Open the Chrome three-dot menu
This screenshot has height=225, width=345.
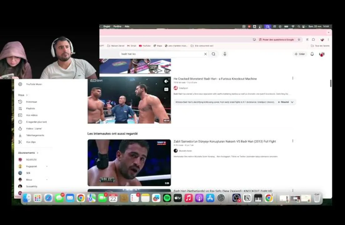click(328, 40)
